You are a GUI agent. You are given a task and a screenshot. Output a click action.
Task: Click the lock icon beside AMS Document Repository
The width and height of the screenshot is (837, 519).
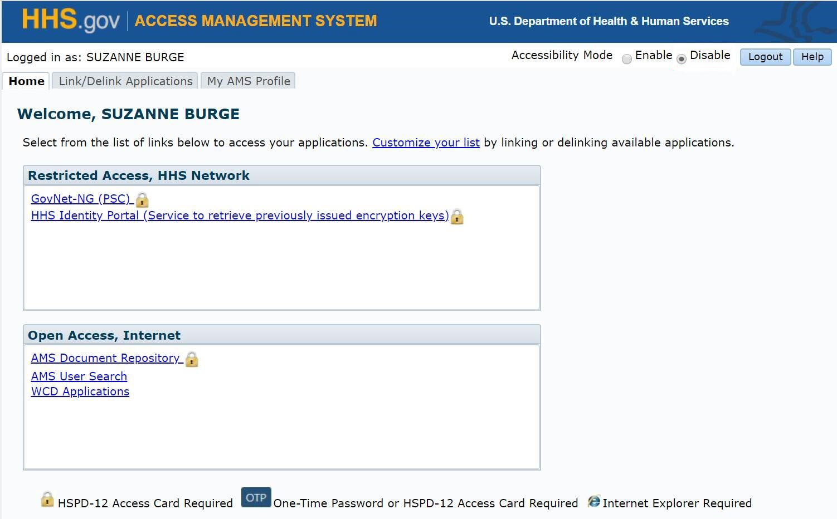coord(191,360)
